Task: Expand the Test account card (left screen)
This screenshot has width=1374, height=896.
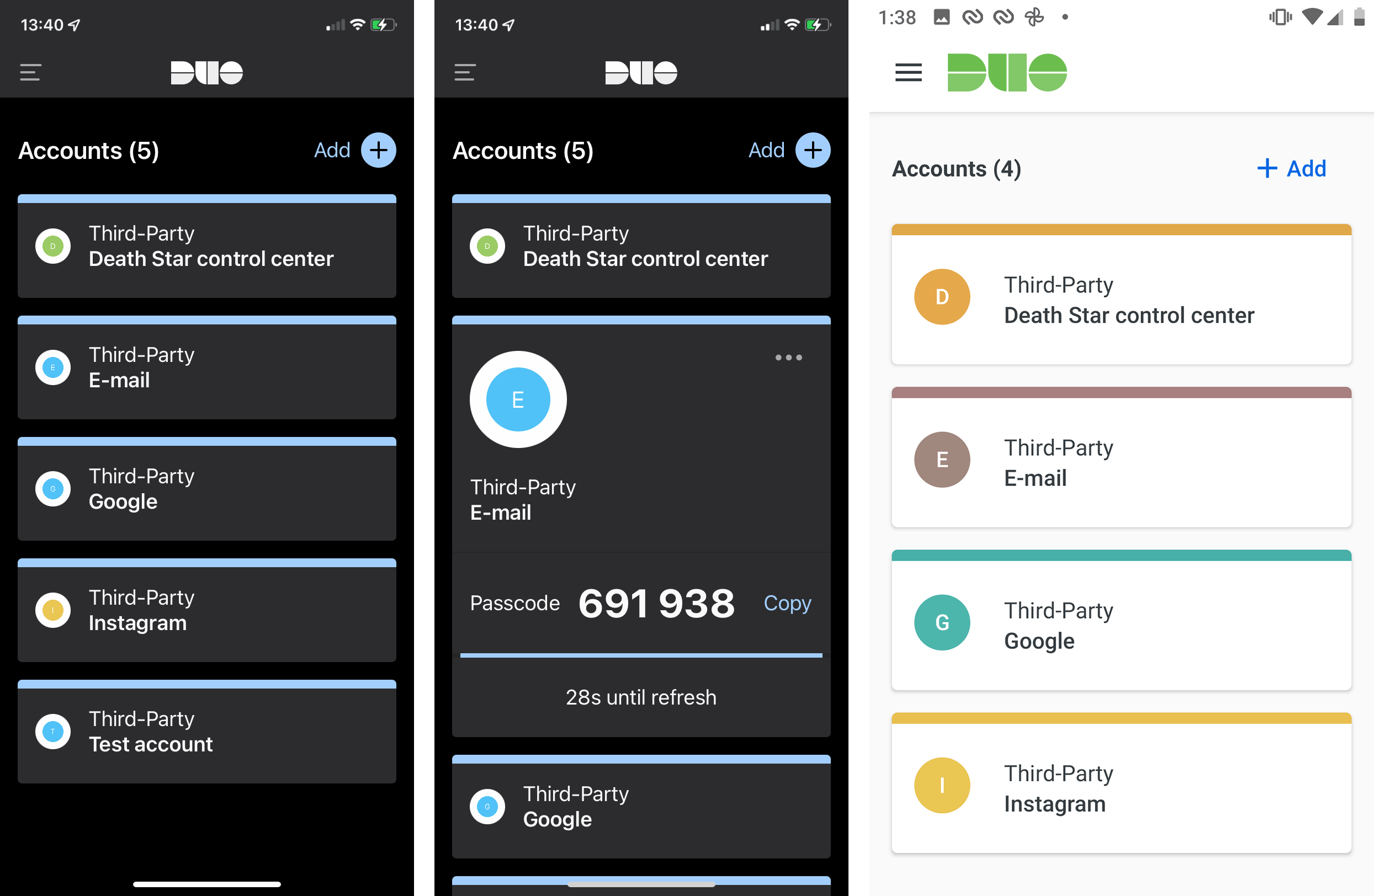Action: pos(209,730)
